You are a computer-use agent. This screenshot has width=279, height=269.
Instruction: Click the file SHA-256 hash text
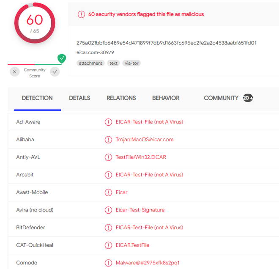[166, 43]
